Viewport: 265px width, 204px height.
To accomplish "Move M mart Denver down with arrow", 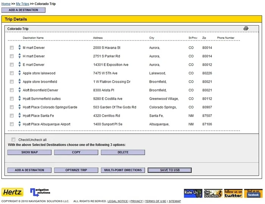I will coord(20,49).
